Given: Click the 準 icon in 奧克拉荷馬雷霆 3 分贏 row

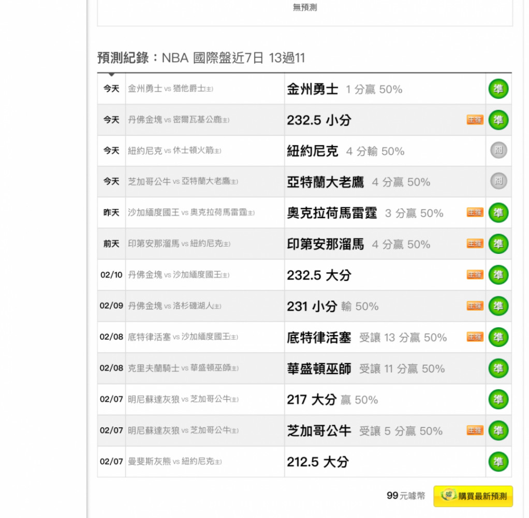Looking at the screenshot, I should coord(498,213).
